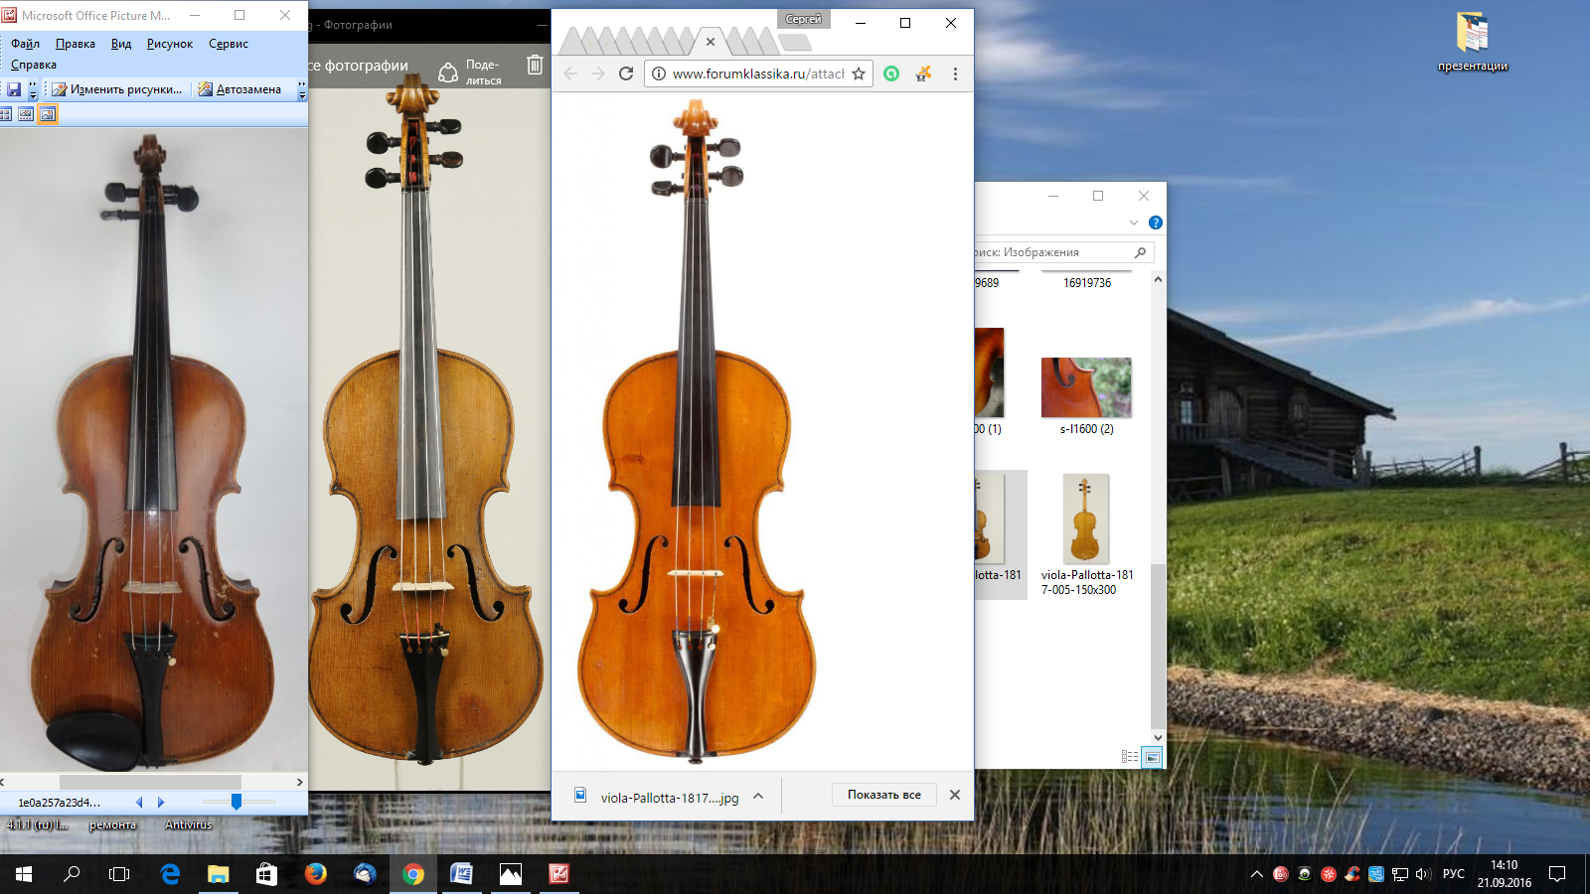Open Firefox from the taskbar
The width and height of the screenshot is (1590, 894).
coord(315,874)
